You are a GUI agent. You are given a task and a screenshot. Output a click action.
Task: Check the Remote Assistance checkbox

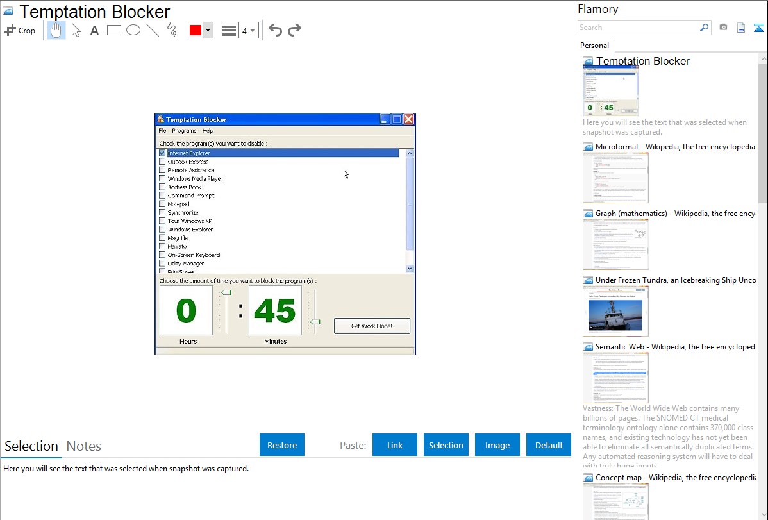click(162, 170)
